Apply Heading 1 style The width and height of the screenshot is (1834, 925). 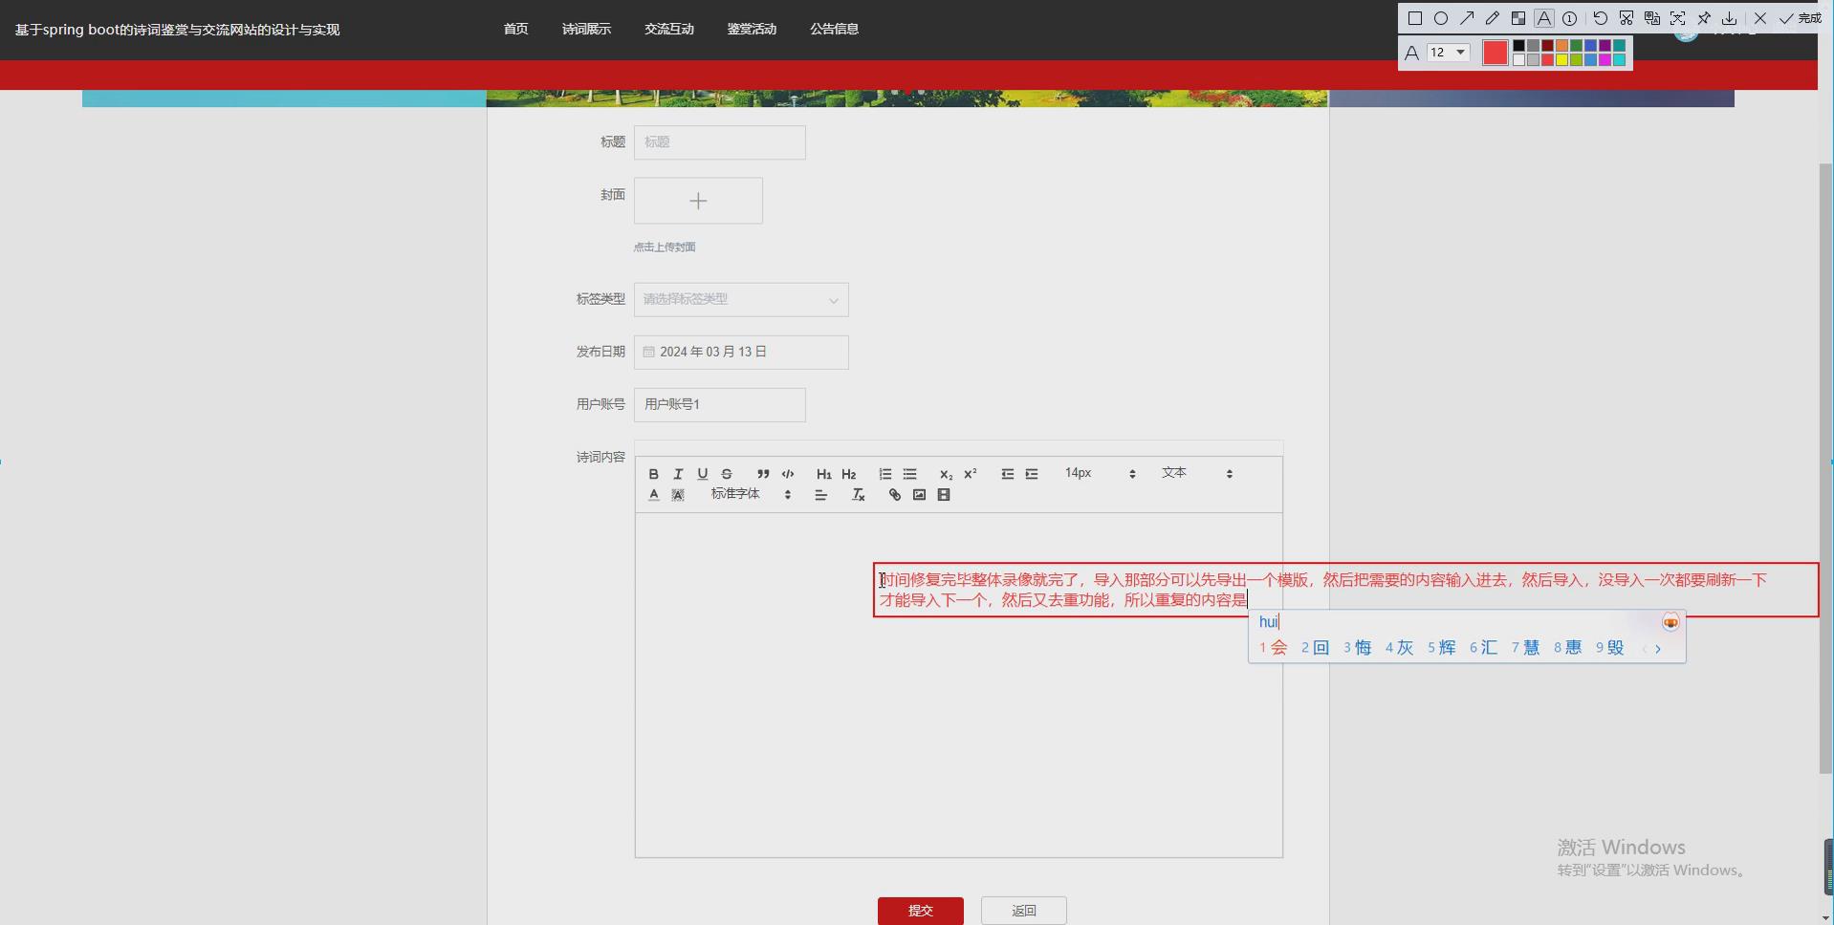click(823, 474)
